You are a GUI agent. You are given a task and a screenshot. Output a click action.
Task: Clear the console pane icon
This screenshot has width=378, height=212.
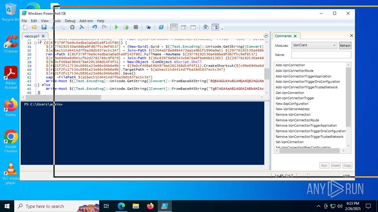point(82,27)
